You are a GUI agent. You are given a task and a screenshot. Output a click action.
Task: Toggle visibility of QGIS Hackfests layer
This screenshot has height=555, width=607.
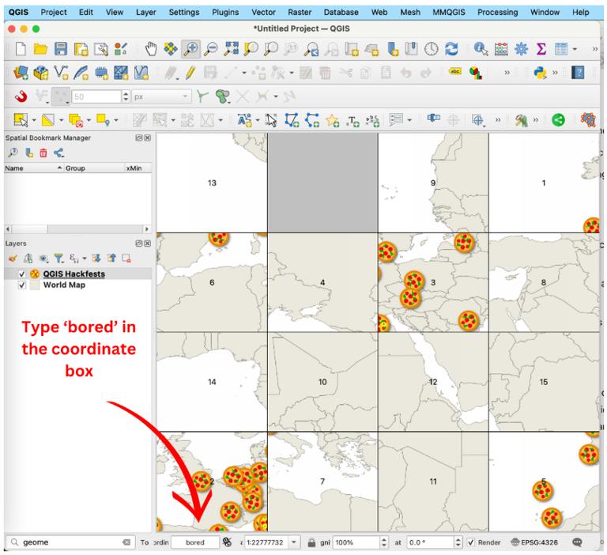click(21, 274)
